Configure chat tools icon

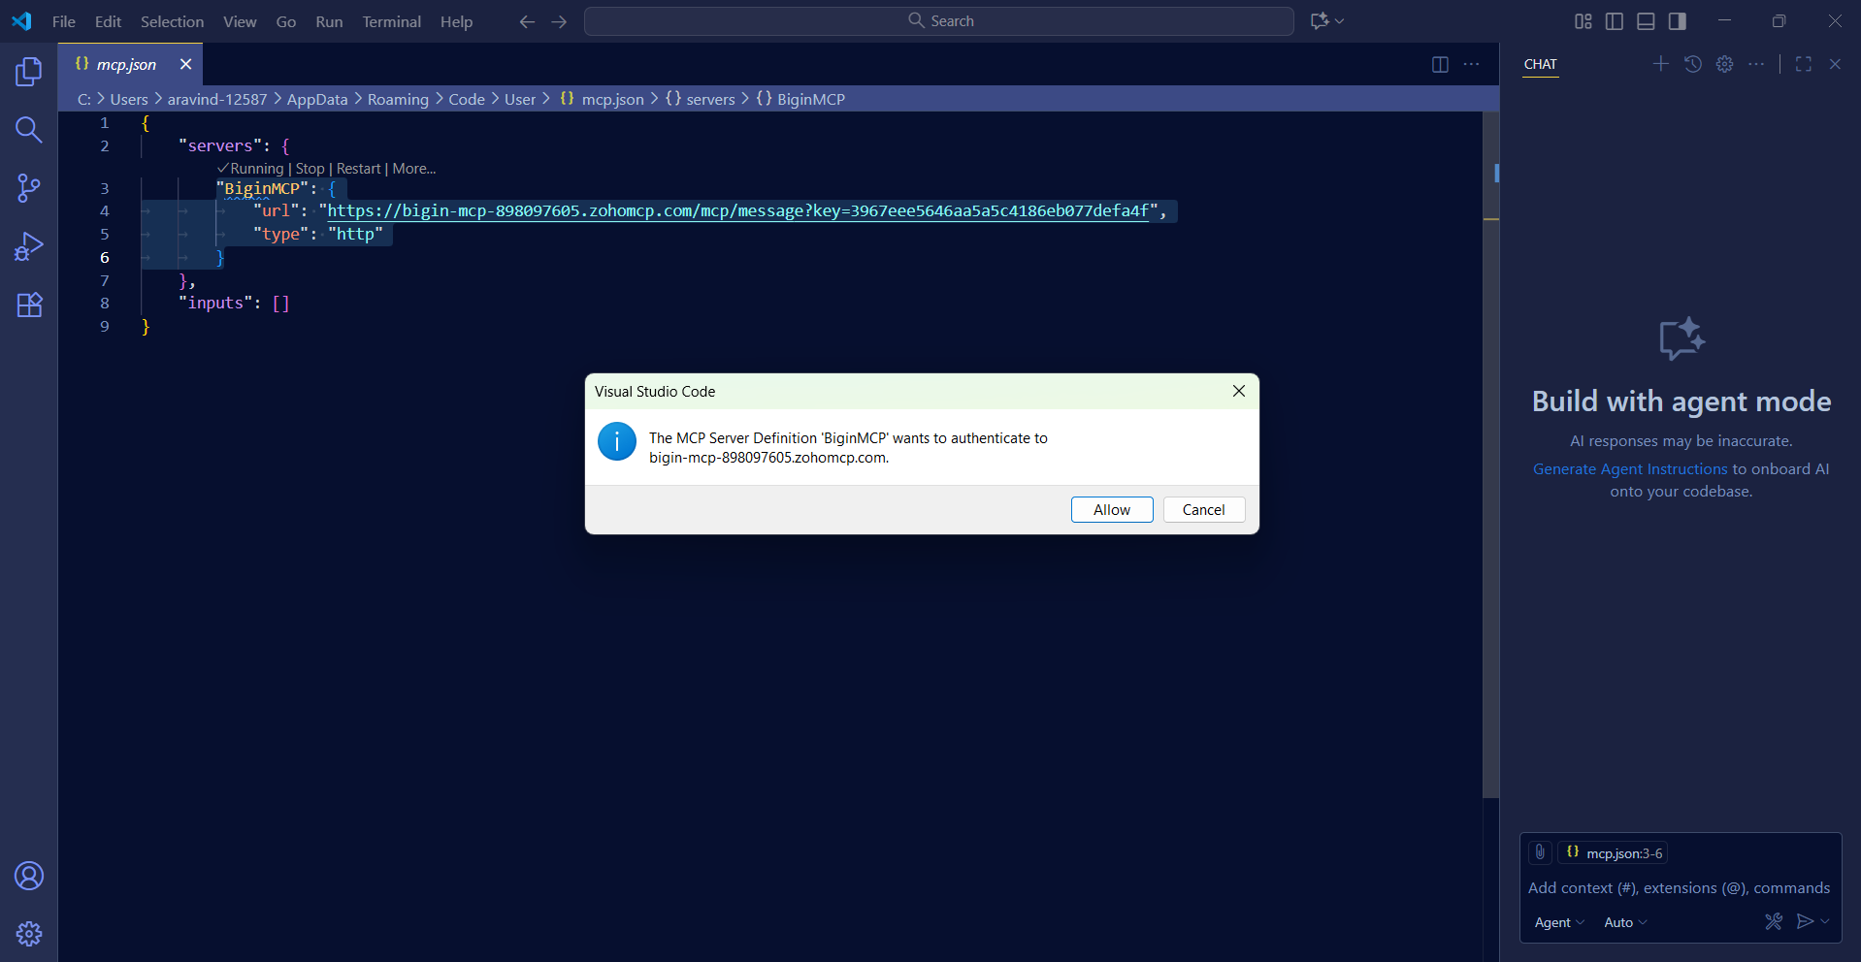coord(1774,921)
